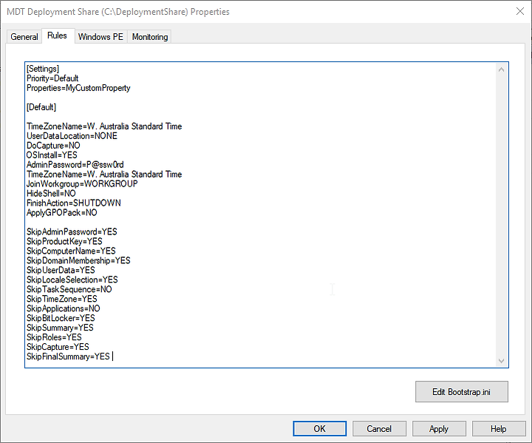The height and width of the screenshot is (443, 532).
Task: Go to the Monitoring tab
Action: 150,37
